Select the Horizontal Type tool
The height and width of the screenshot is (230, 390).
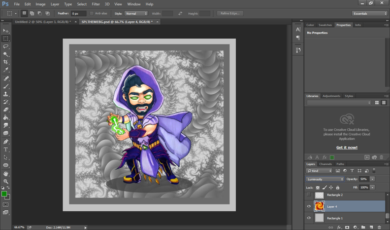point(6,149)
